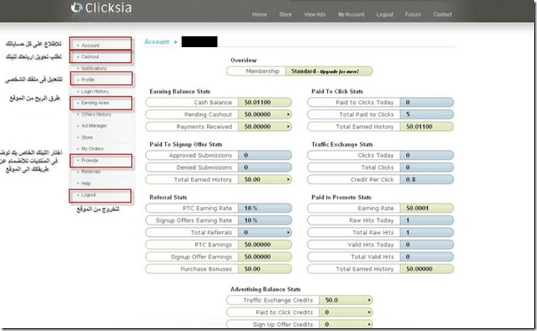537x331 pixels.
Task: Open Notifications in the sidebar
Action: (94, 69)
